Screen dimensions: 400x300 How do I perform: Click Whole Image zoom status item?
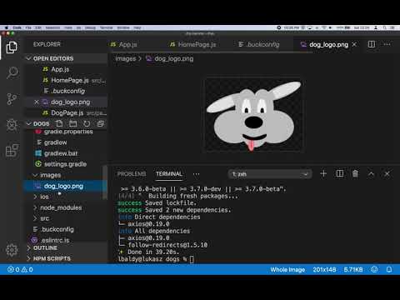[287, 269]
